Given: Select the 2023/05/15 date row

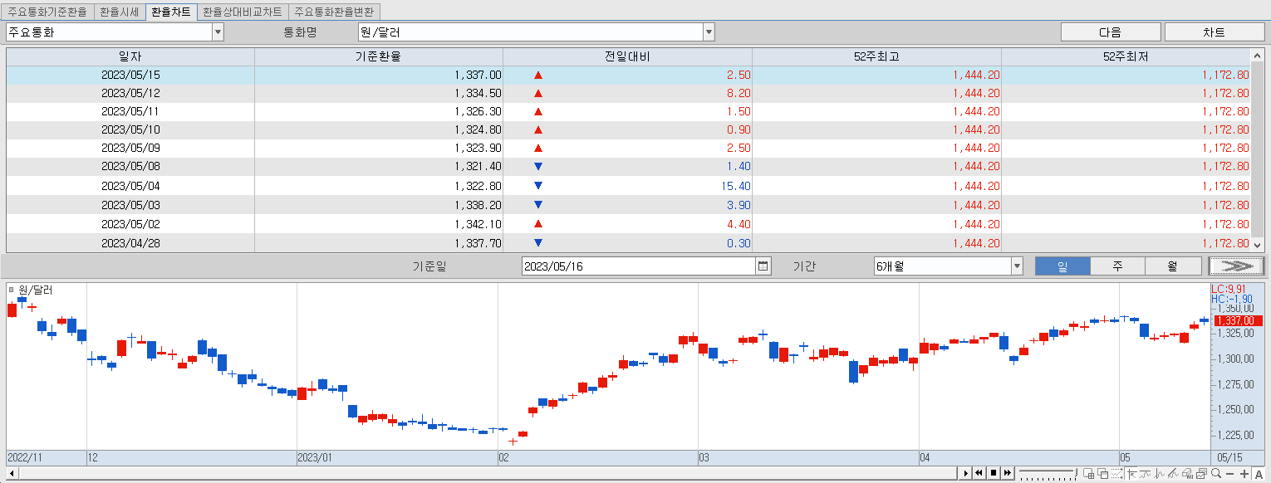Looking at the screenshot, I should [x=628, y=75].
